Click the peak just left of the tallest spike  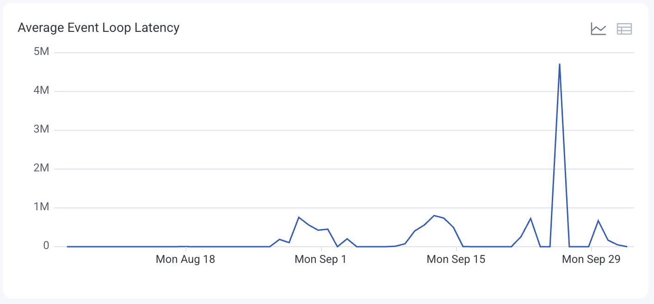pos(531,218)
